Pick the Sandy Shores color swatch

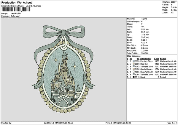click(x=133, y=69)
